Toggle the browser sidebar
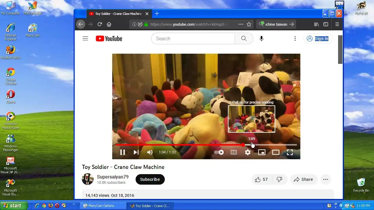 [x=326, y=24]
